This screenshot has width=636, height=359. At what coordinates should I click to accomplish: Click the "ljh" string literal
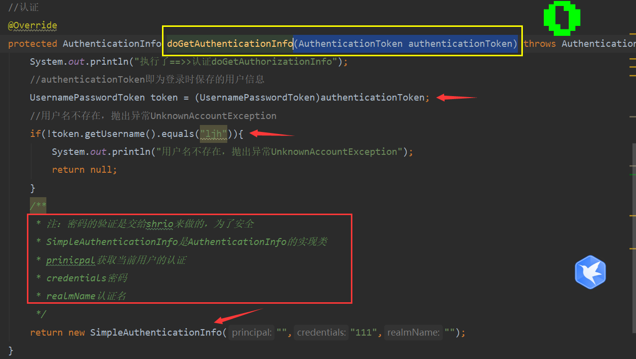coord(213,133)
